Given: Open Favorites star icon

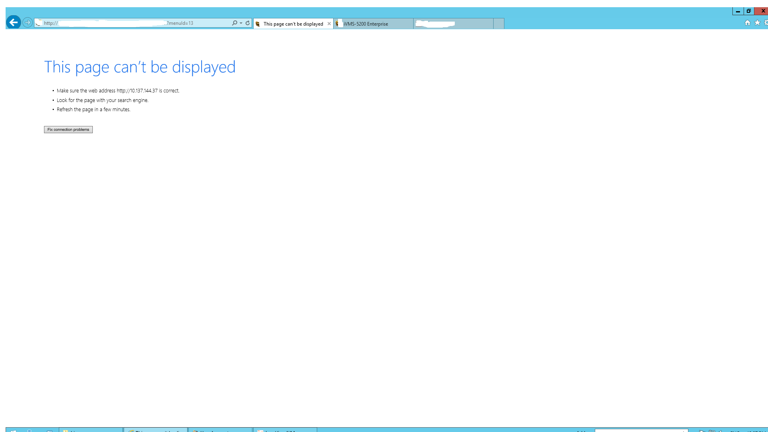Looking at the screenshot, I should pos(757,23).
